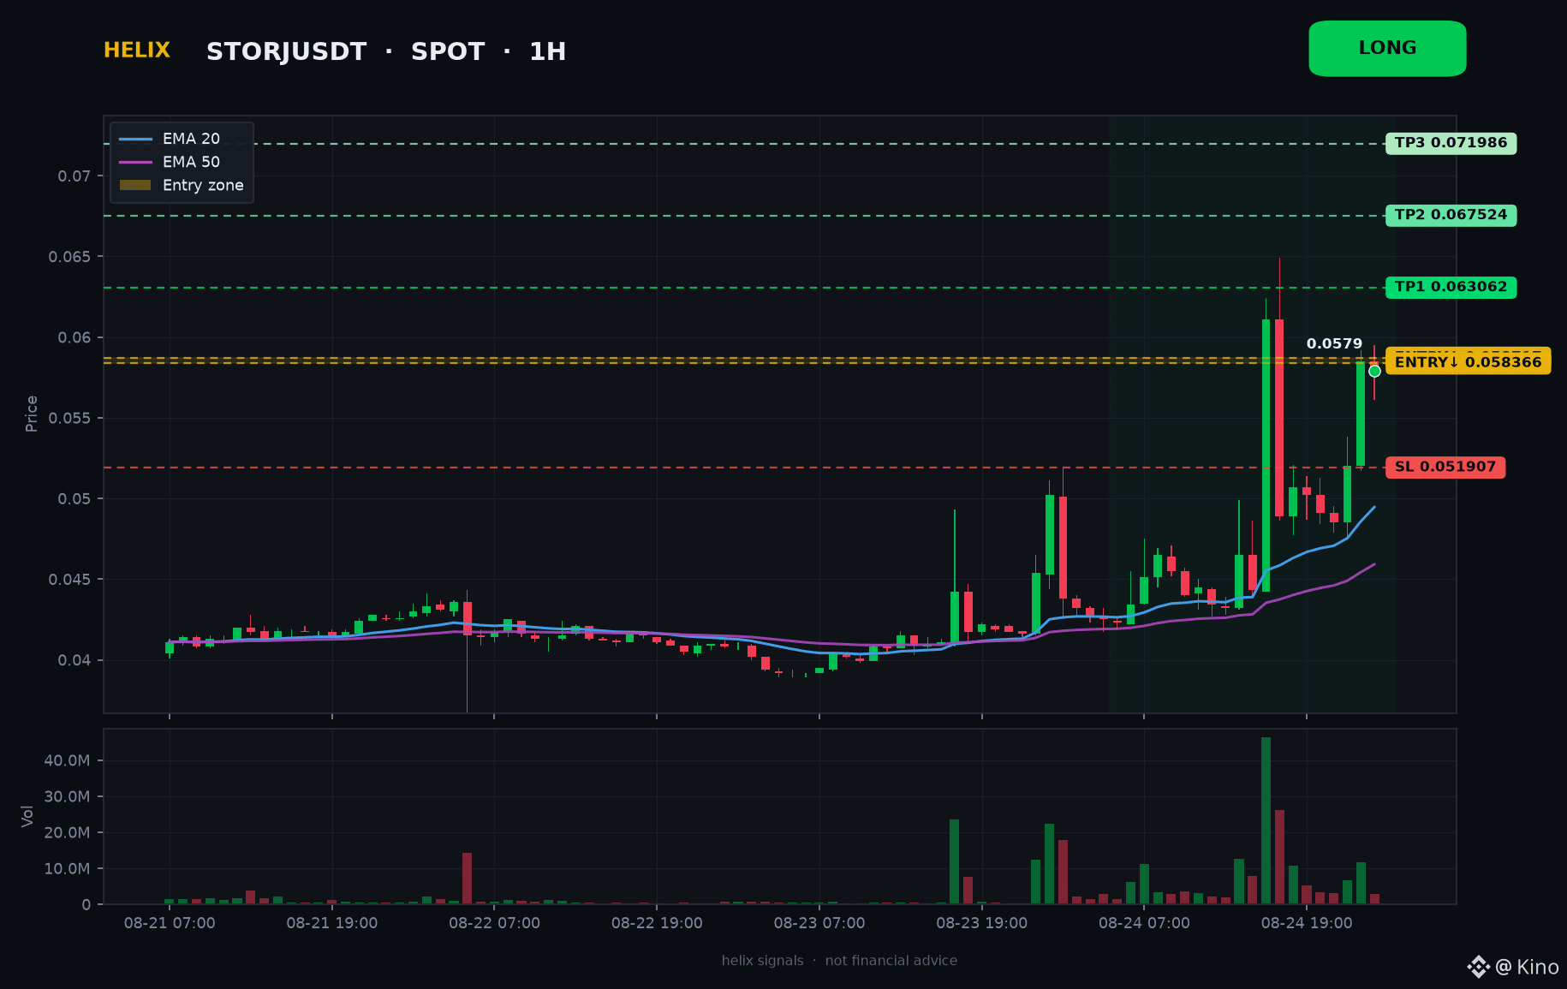Click the 30.0M volume axis tick
The image size is (1567, 989).
[x=67, y=796]
